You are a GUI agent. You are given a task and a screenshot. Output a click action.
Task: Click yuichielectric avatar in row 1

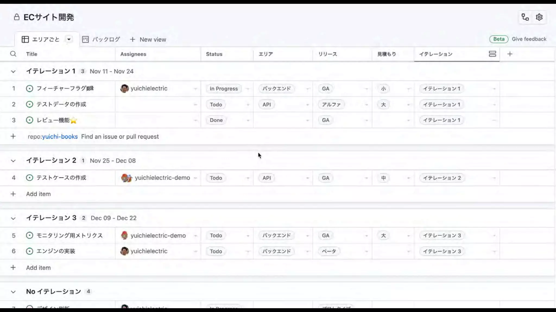coord(124,89)
